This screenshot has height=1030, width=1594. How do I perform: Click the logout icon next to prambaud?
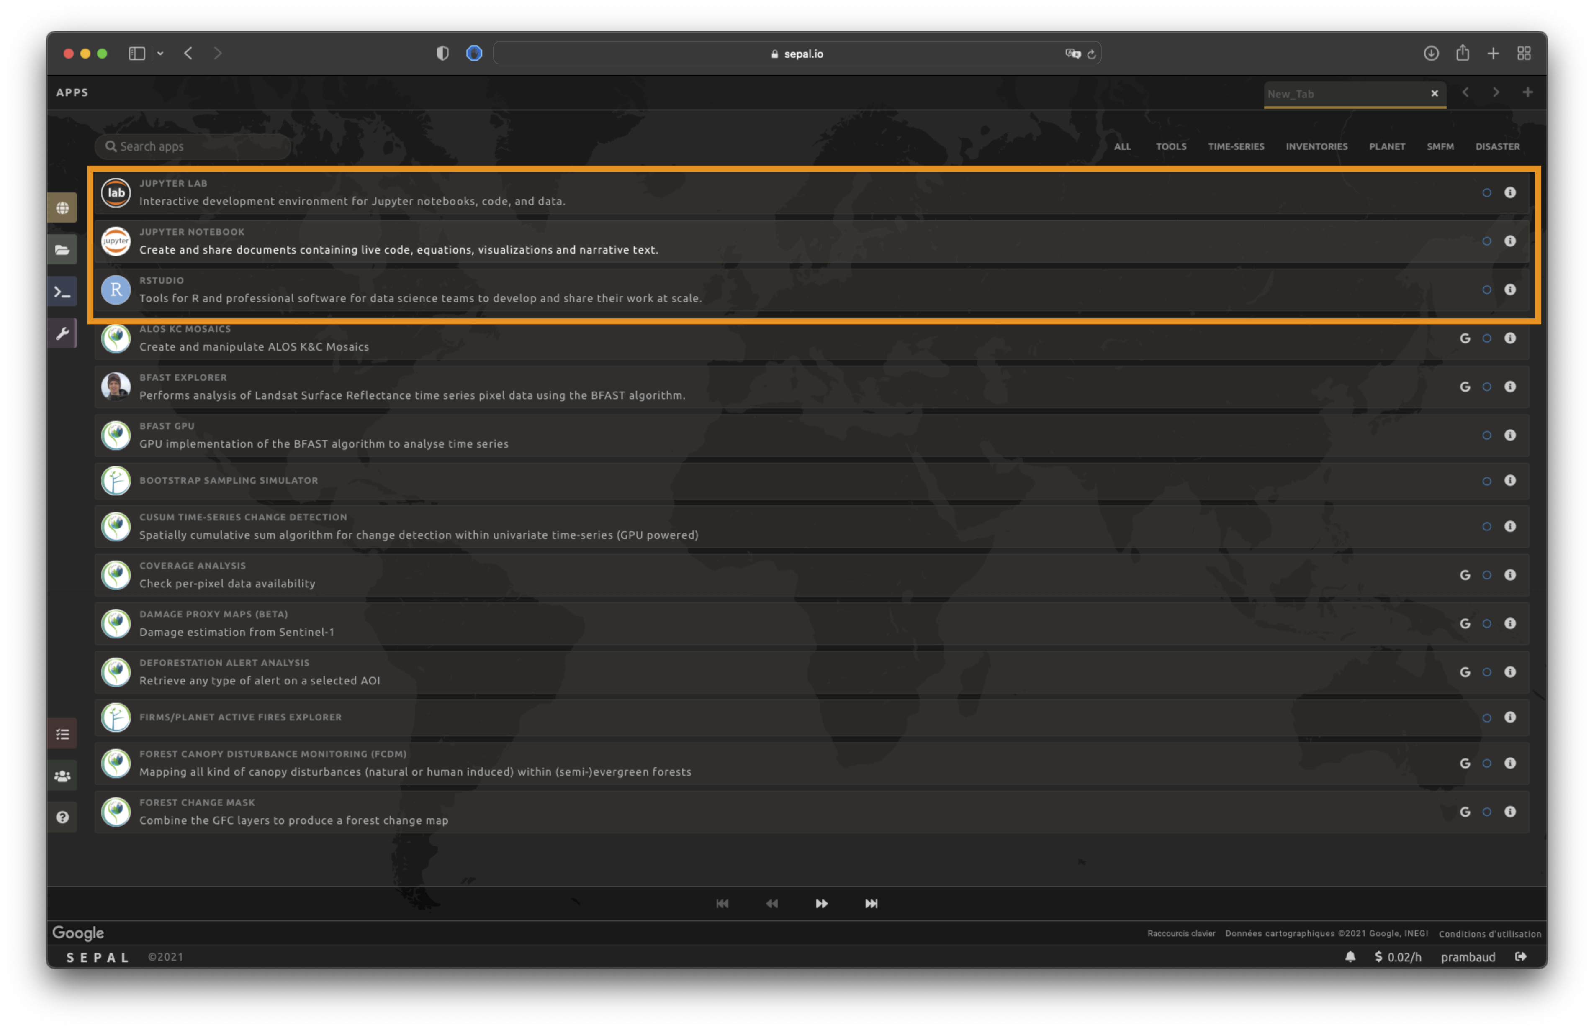click(1520, 956)
